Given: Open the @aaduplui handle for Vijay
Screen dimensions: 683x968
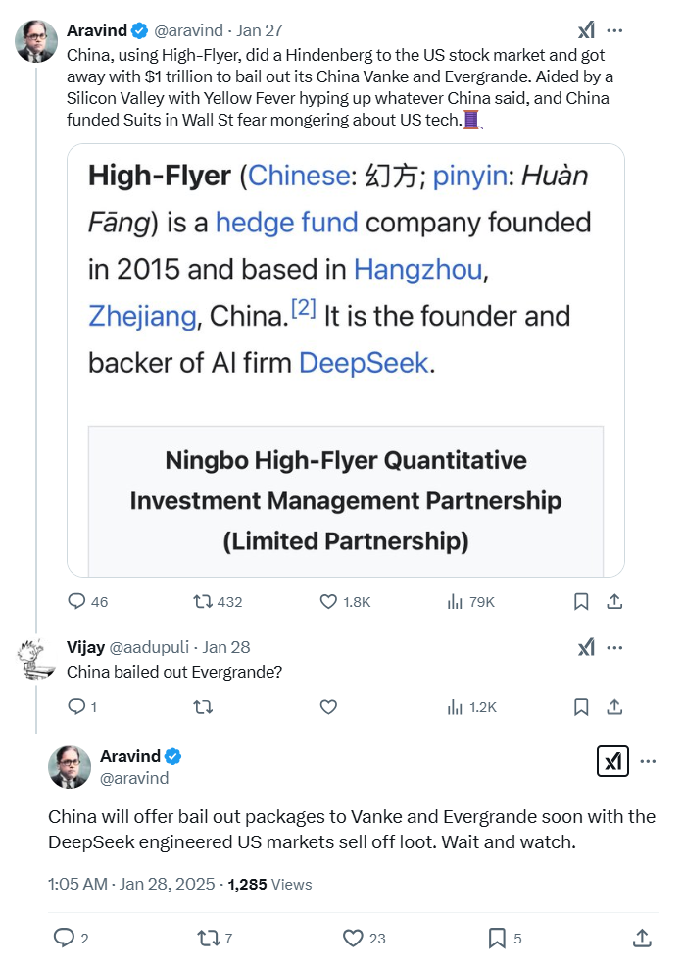Looking at the screenshot, I should pos(151,647).
